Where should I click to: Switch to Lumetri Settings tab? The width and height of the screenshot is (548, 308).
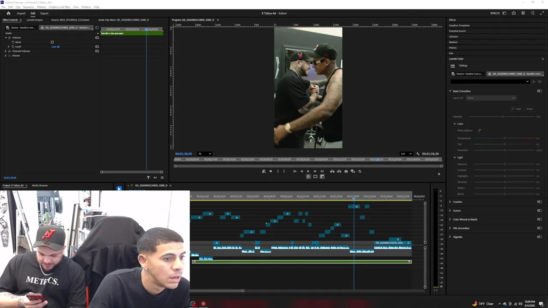tap(463, 65)
